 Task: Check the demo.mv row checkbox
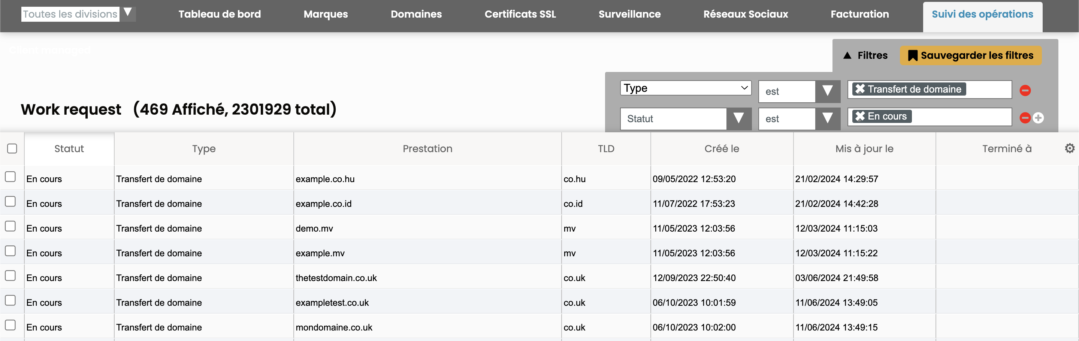(10, 226)
